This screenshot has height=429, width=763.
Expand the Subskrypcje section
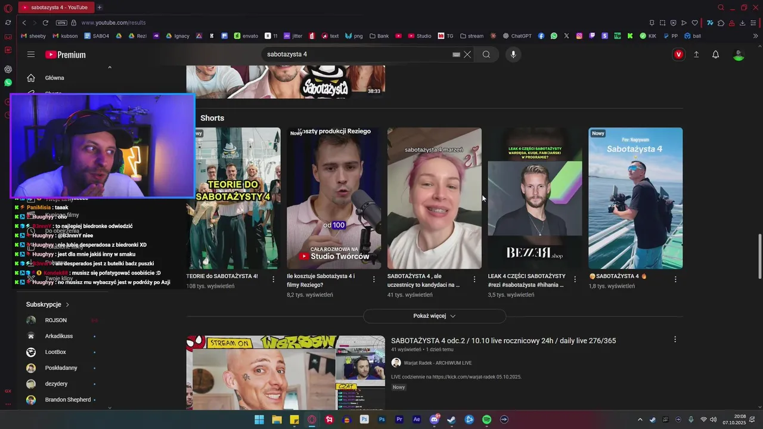pos(48,304)
